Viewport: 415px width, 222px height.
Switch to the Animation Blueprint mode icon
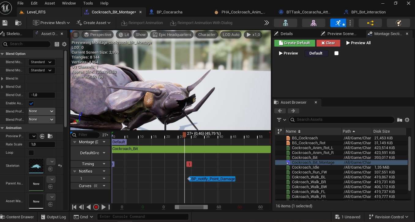(x=370, y=23)
